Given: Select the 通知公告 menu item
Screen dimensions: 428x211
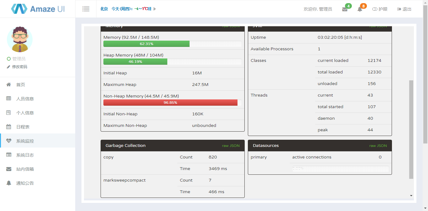Looking at the screenshot, I should (25, 183).
